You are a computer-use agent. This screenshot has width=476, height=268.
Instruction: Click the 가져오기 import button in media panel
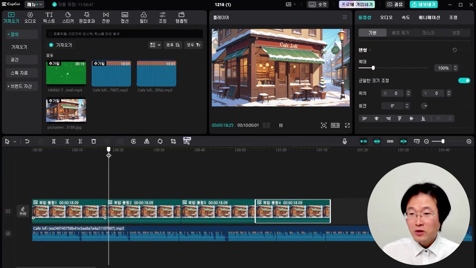click(61, 45)
